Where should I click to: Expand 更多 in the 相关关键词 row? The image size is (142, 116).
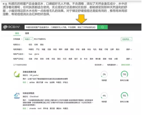tap(129, 49)
